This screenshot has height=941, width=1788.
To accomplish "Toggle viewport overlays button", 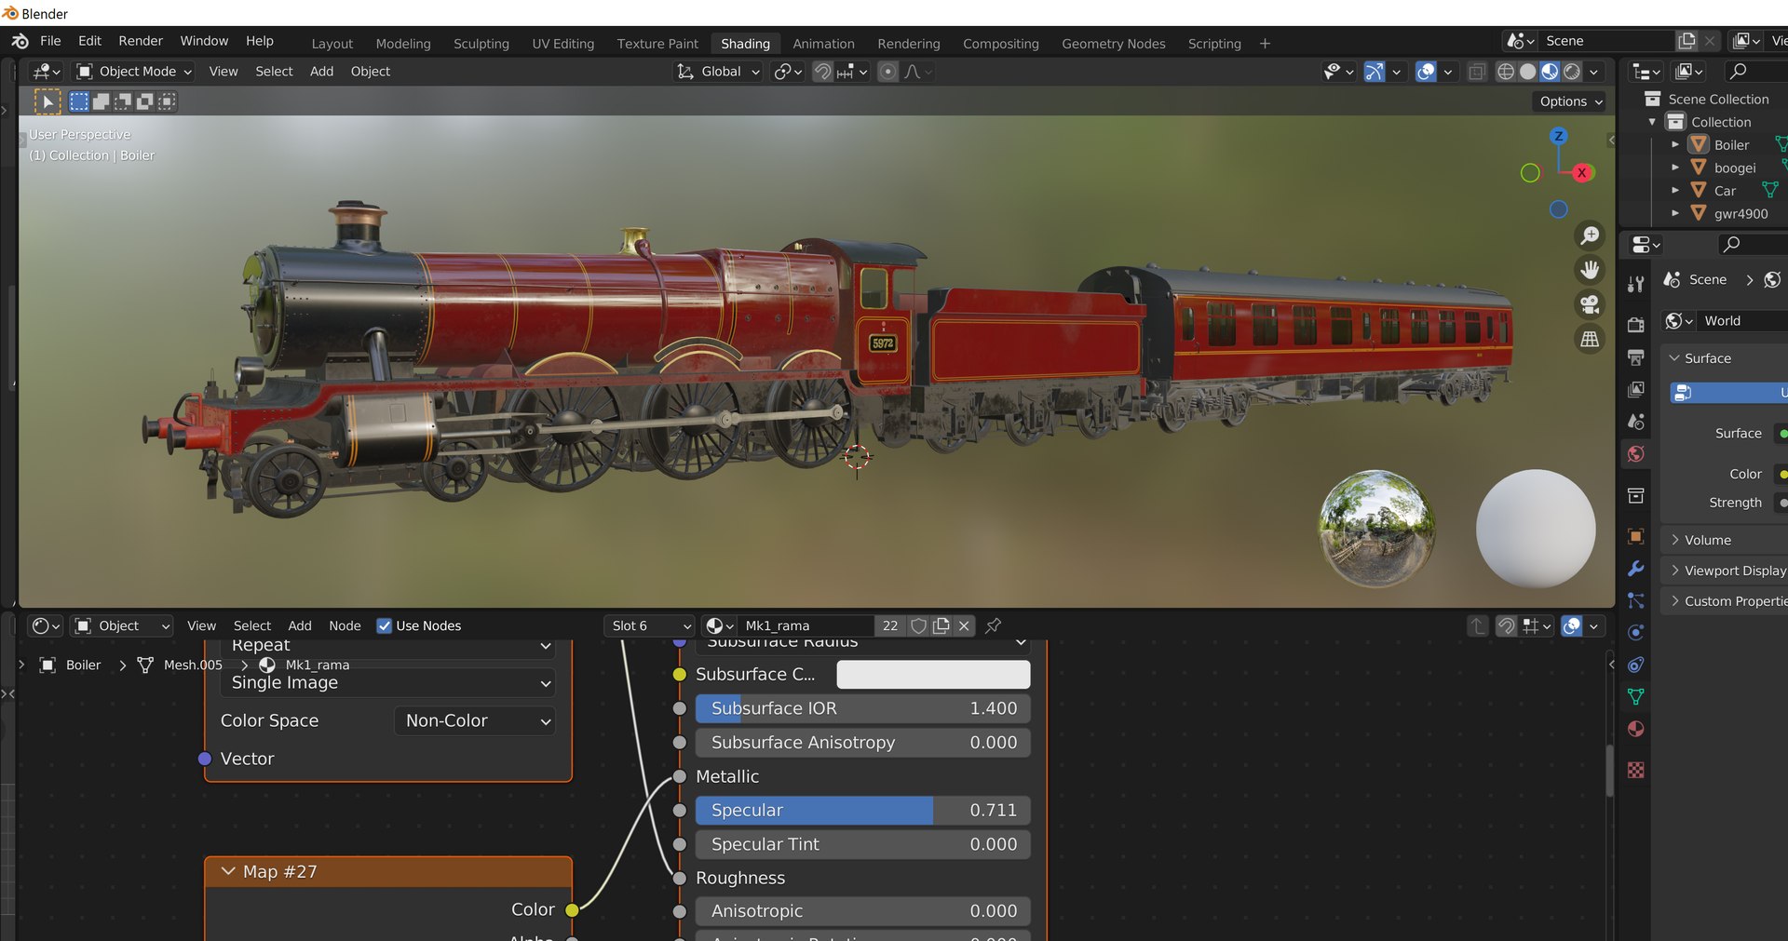I will pos(1426,72).
